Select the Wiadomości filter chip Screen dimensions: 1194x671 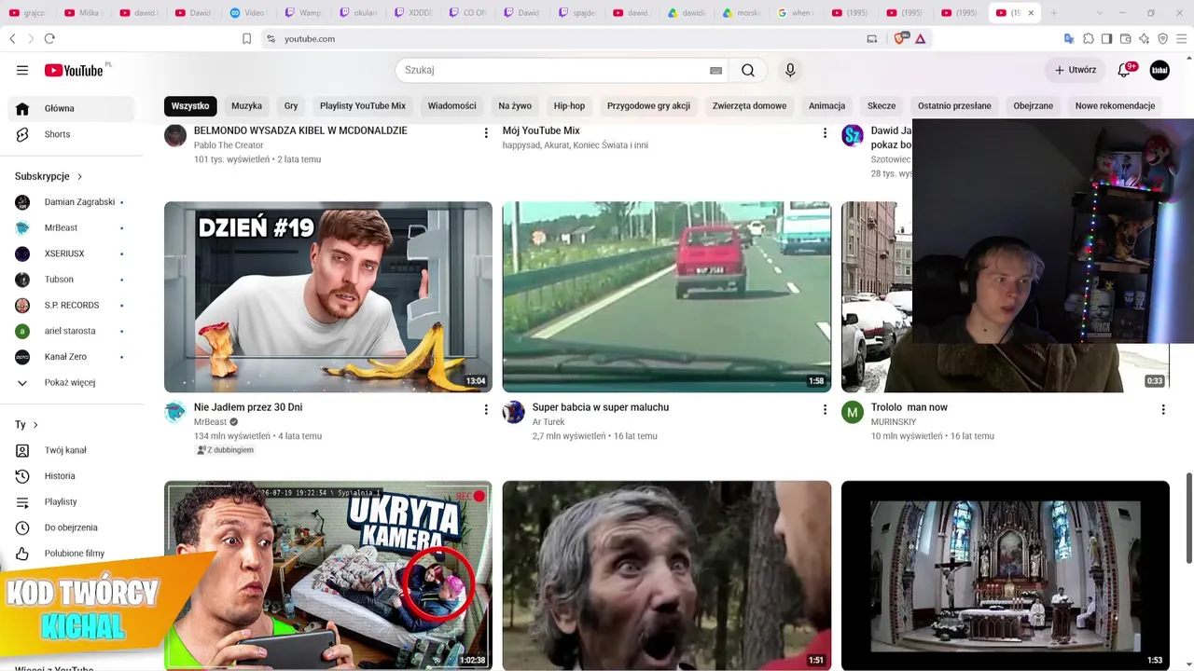coord(452,106)
